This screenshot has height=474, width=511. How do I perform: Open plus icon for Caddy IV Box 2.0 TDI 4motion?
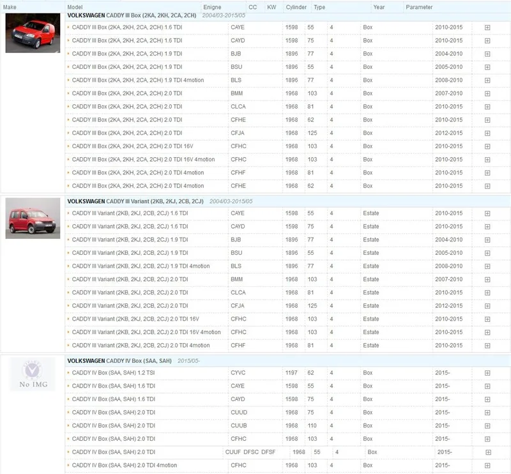487,466
